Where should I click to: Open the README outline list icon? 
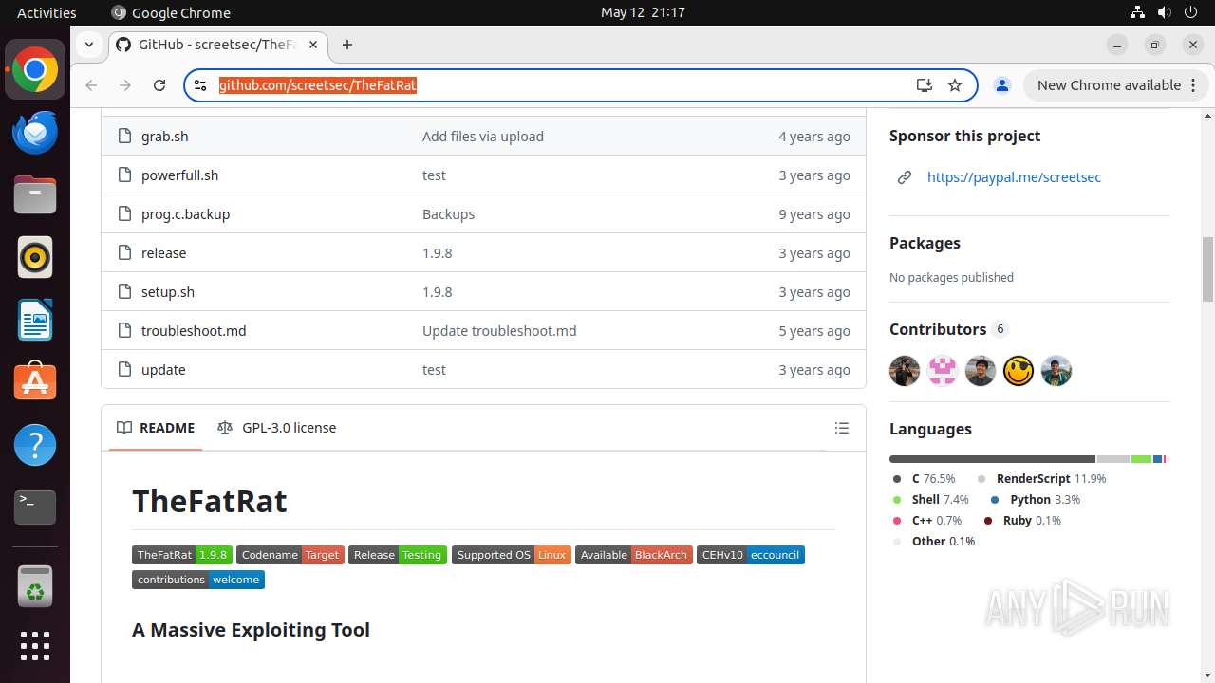pyautogui.click(x=841, y=428)
